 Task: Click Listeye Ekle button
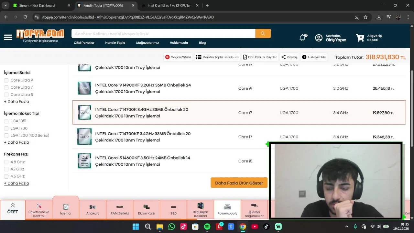point(314,57)
